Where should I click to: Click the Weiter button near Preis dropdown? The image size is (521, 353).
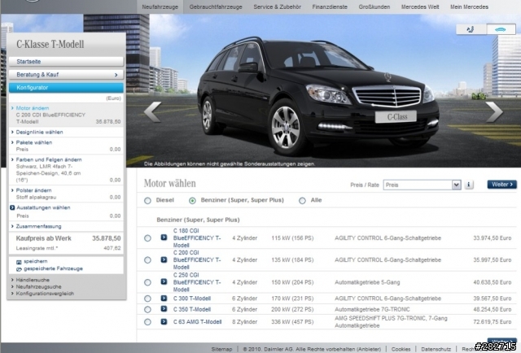point(501,185)
